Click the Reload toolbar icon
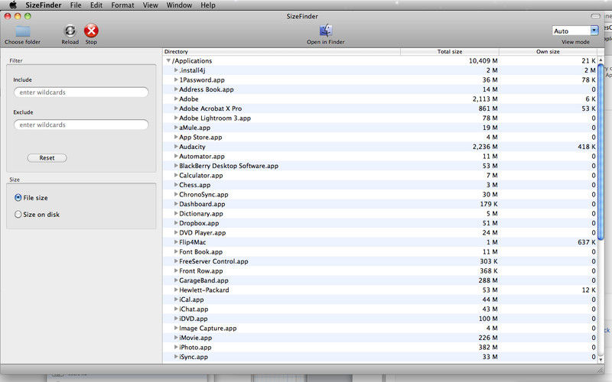Screen dimensions: 612x382 (70, 31)
